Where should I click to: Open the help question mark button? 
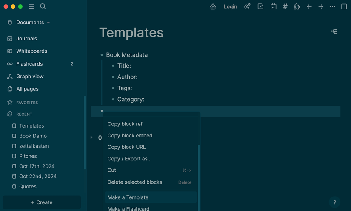335,202
